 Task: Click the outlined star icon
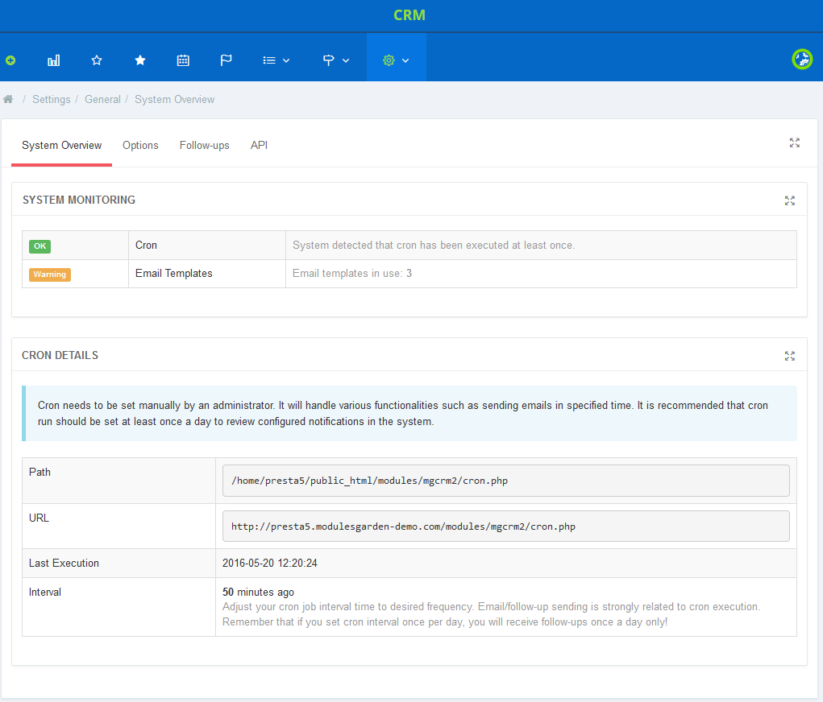click(97, 60)
